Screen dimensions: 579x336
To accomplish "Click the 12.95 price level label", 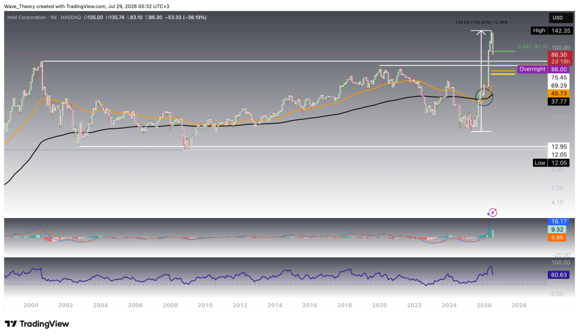I will tap(559, 146).
